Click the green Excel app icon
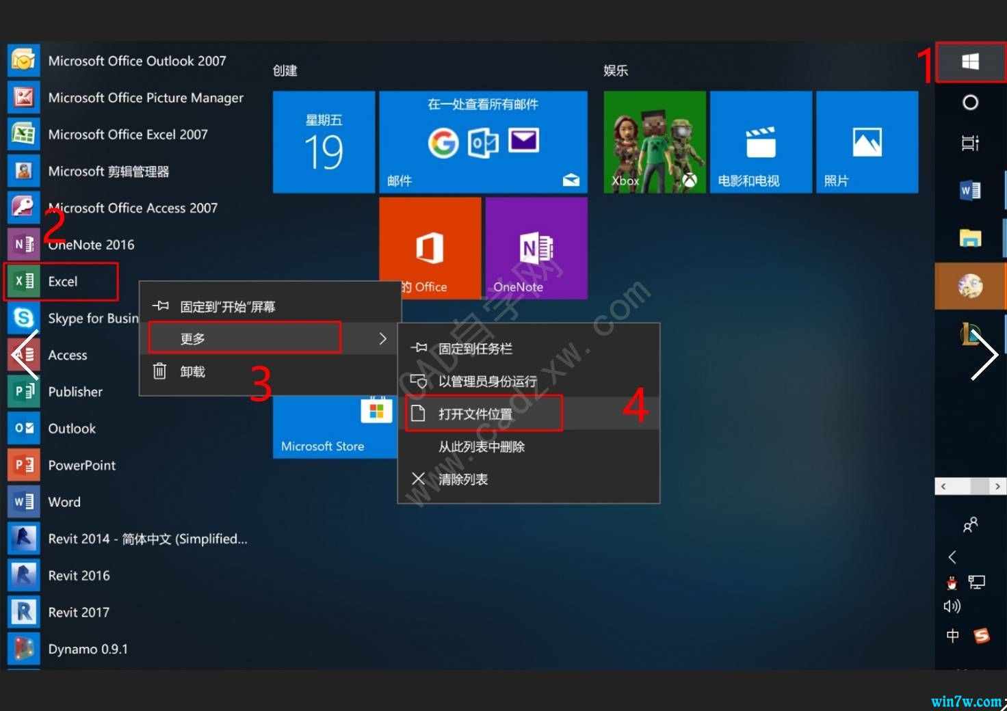The width and height of the screenshot is (1007, 711). tap(23, 281)
